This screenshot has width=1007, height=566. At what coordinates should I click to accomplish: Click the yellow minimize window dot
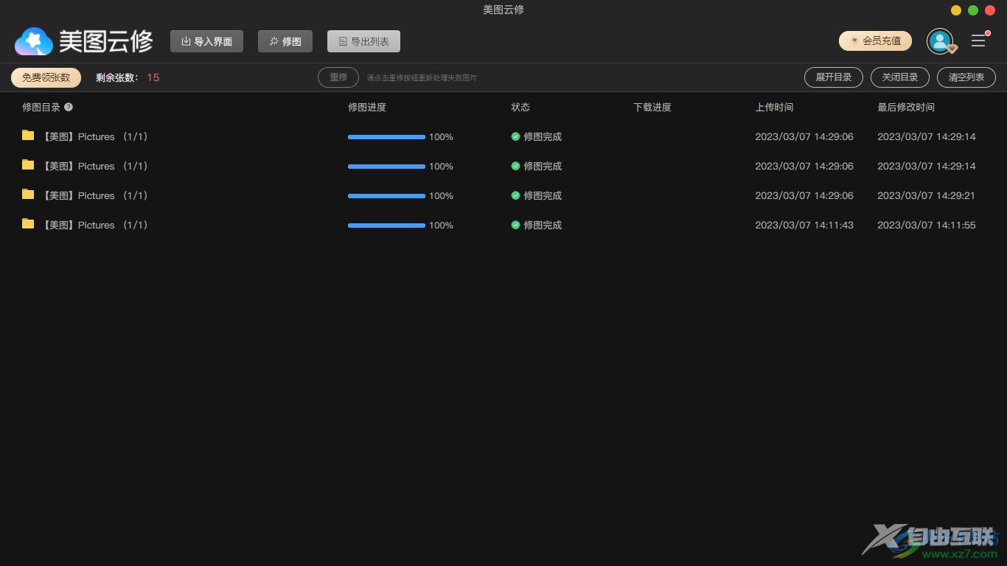pyautogui.click(x=956, y=10)
